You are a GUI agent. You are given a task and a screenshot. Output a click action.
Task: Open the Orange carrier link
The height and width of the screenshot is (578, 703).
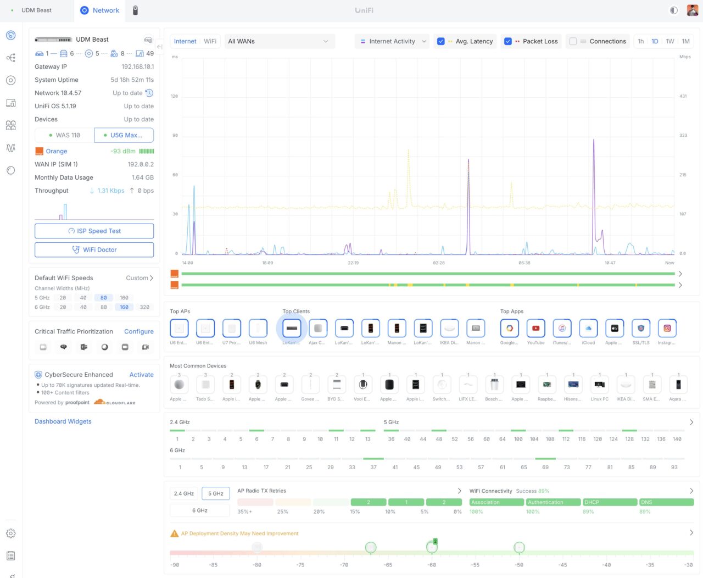coord(57,151)
